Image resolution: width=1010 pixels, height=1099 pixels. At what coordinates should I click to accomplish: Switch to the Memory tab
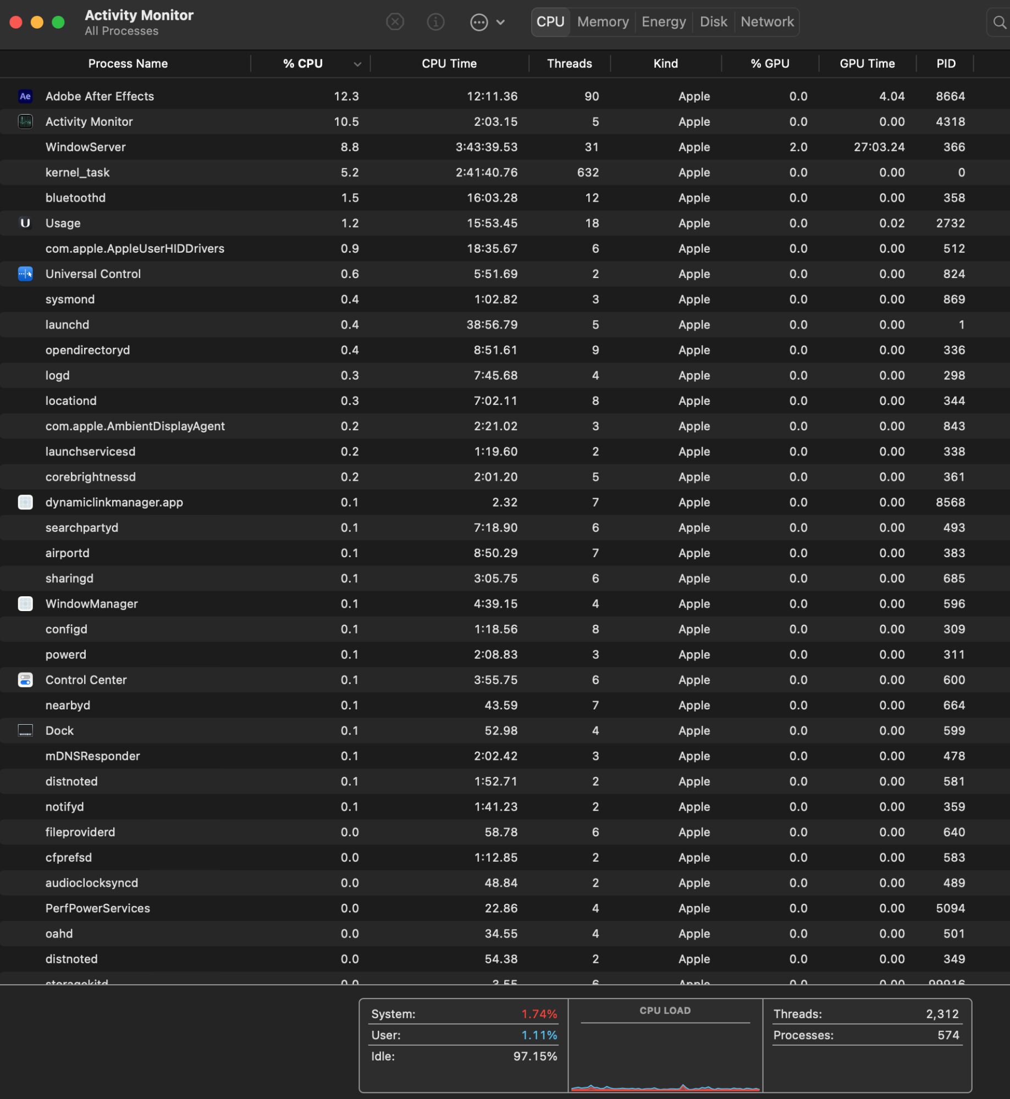pyautogui.click(x=603, y=22)
